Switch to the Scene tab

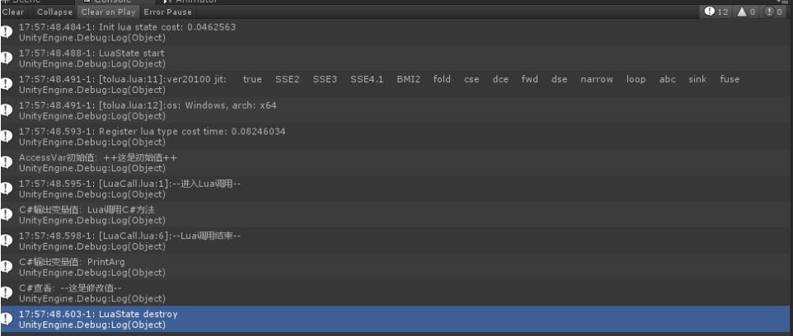click(26, 2)
